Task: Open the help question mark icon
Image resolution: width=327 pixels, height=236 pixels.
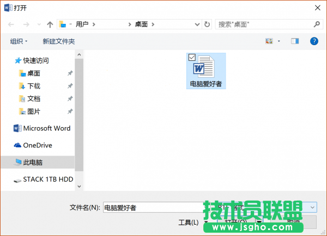Action: pos(314,41)
